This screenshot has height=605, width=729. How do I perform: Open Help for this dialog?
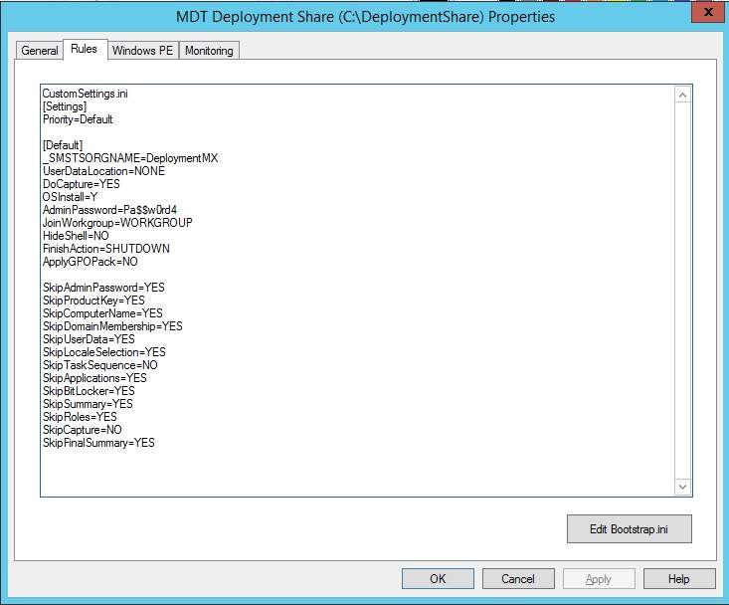click(x=678, y=578)
